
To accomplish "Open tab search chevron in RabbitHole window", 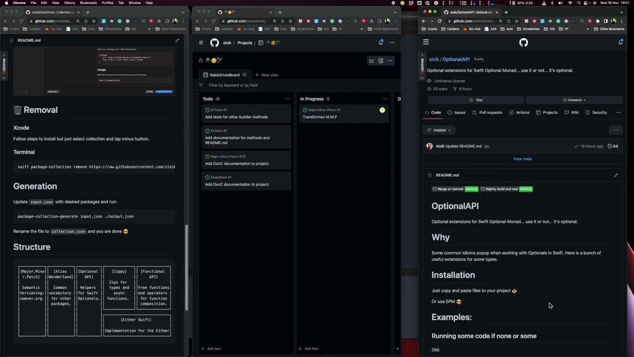I will (183, 12).
